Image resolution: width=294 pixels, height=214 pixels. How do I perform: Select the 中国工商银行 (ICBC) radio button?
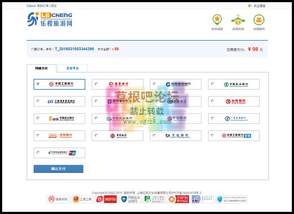[38, 84]
